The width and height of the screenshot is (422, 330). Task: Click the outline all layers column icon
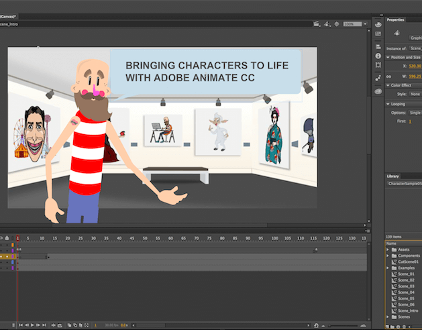click(x=13, y=238)
